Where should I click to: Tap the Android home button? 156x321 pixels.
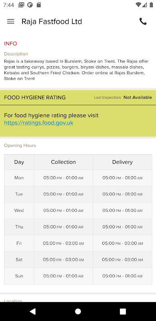coord(78,311)
